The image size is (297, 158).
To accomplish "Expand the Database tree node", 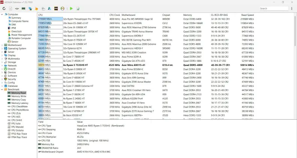I will pos(2,86).
